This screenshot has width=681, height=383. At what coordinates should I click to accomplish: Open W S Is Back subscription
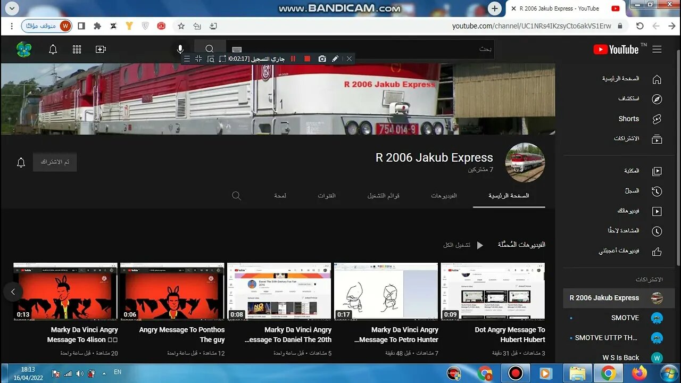pos(619,357)
